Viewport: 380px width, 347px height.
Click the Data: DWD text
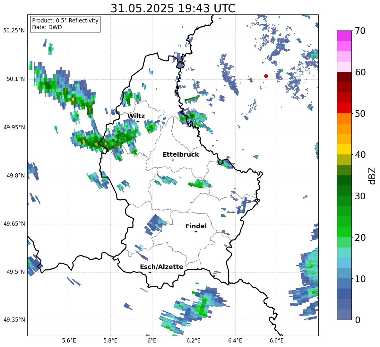tap(47, 27)
